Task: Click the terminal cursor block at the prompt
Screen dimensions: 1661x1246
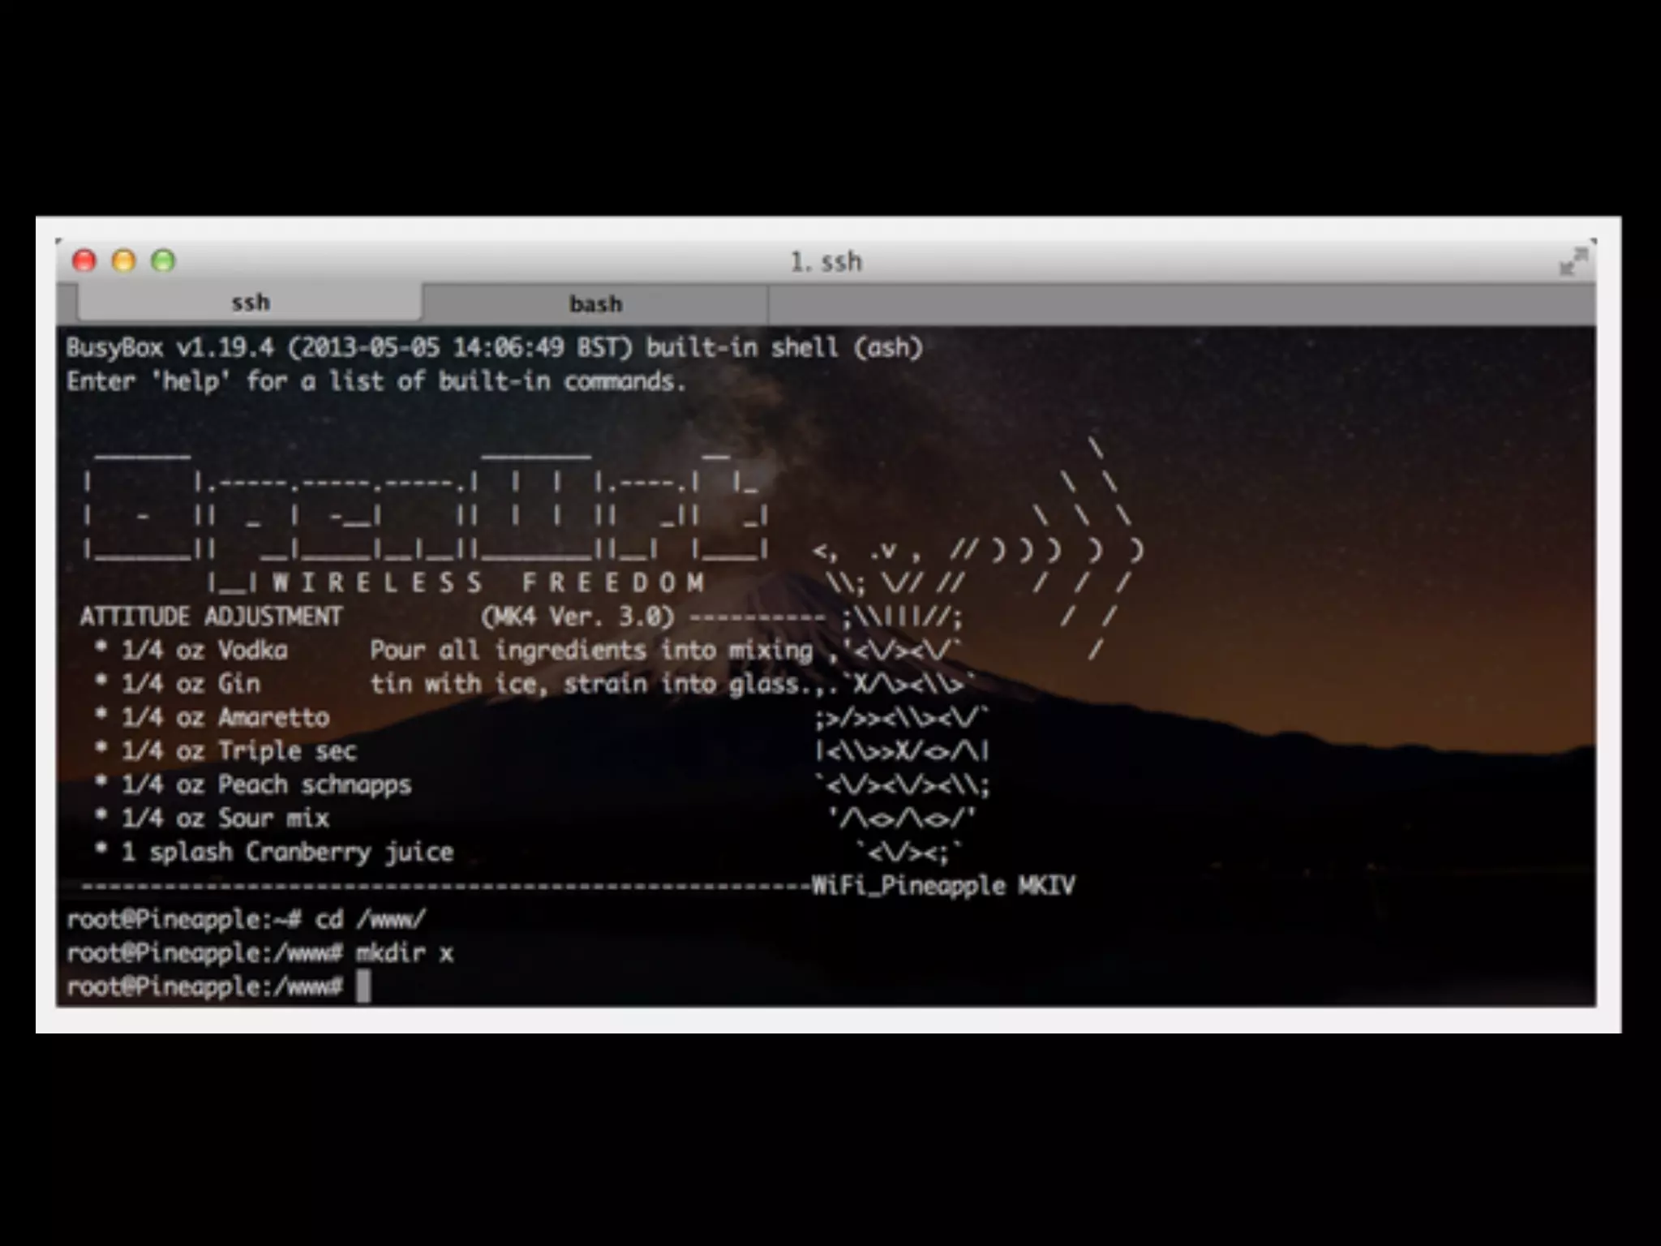Action: [x=363, y=986]
